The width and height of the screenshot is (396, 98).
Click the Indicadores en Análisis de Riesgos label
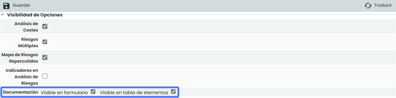[22, 77]
